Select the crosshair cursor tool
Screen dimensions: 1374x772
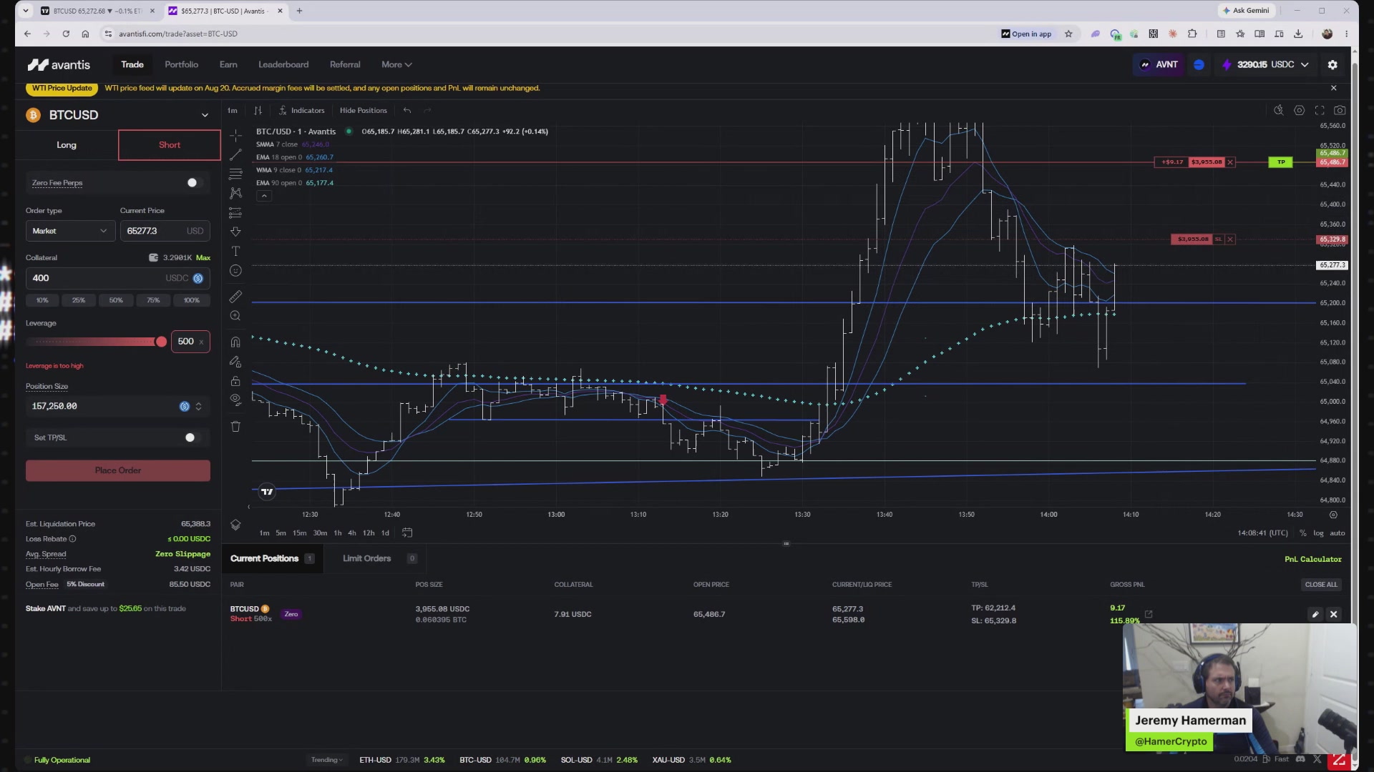click(235, 135)
